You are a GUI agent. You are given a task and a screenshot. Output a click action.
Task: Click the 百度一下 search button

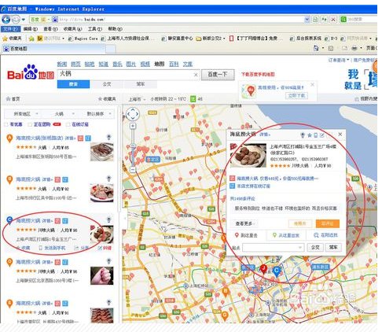218,75
